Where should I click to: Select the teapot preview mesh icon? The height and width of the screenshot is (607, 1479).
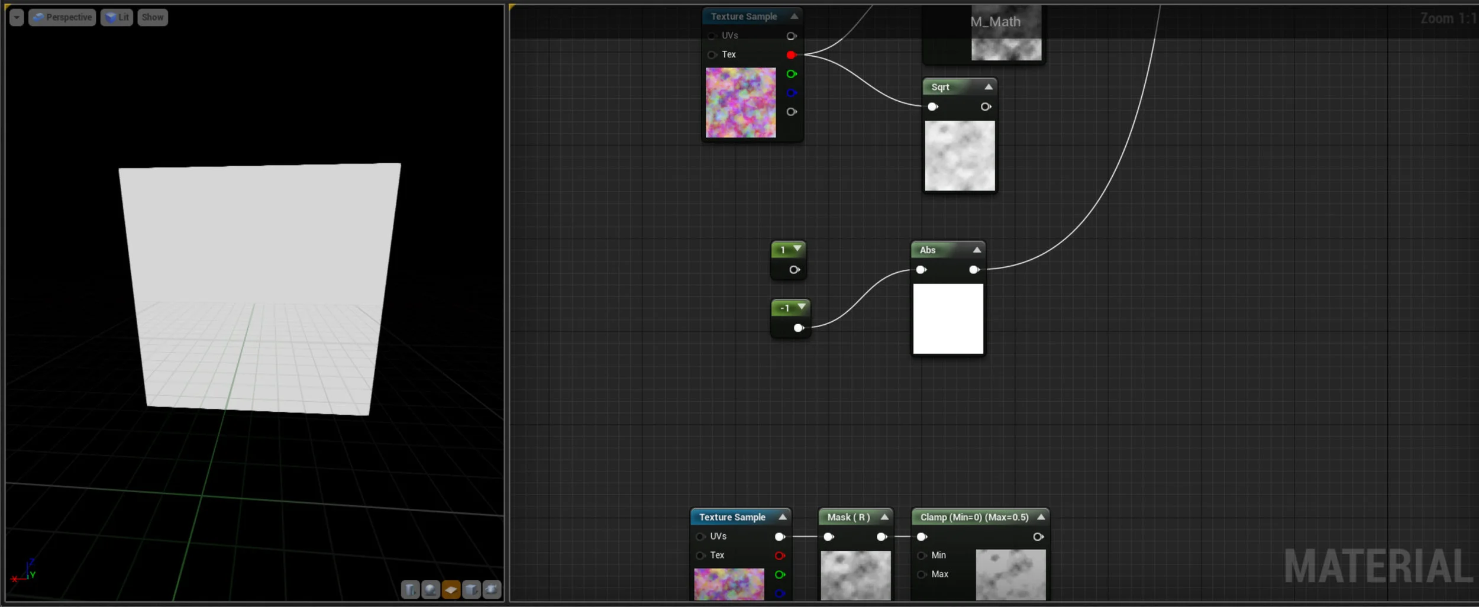coord(492,589)
